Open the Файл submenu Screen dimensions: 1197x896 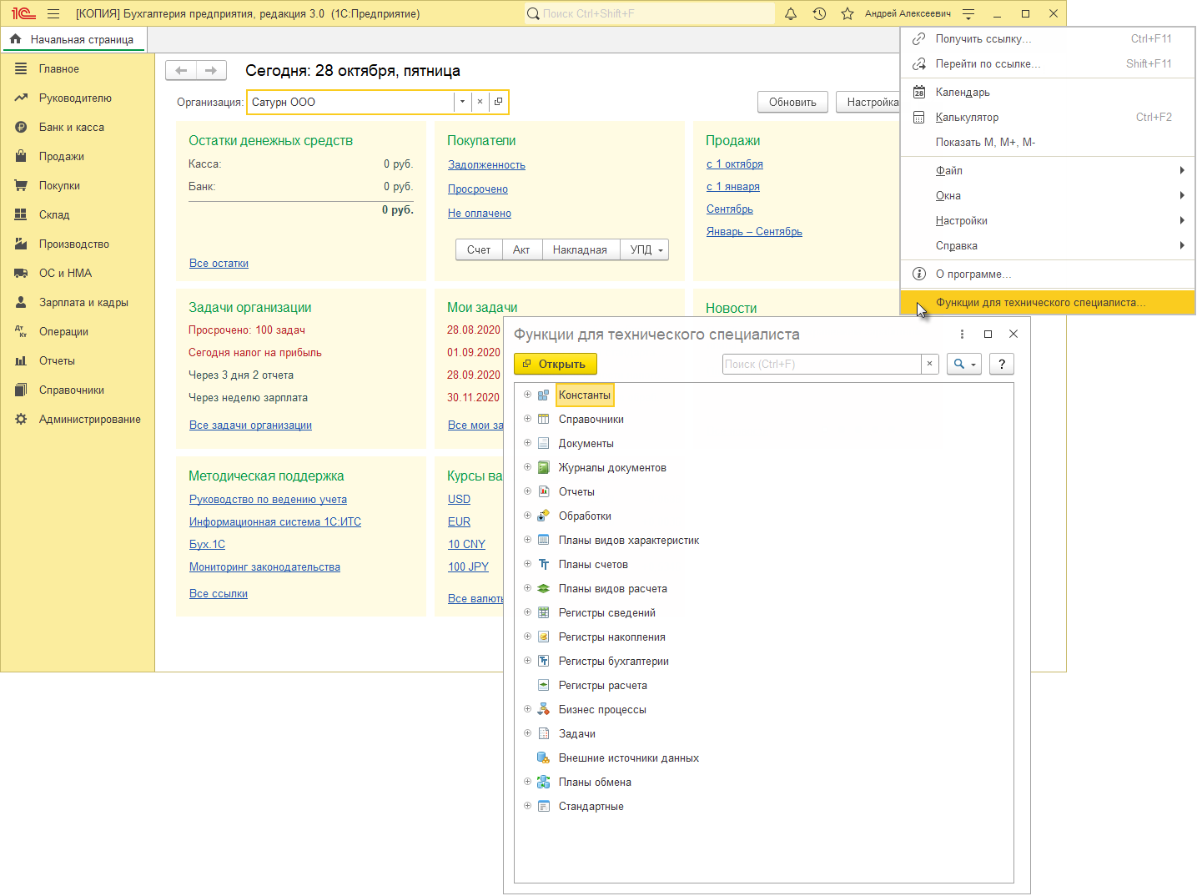pyautogui.click(x=1048, y=170)
